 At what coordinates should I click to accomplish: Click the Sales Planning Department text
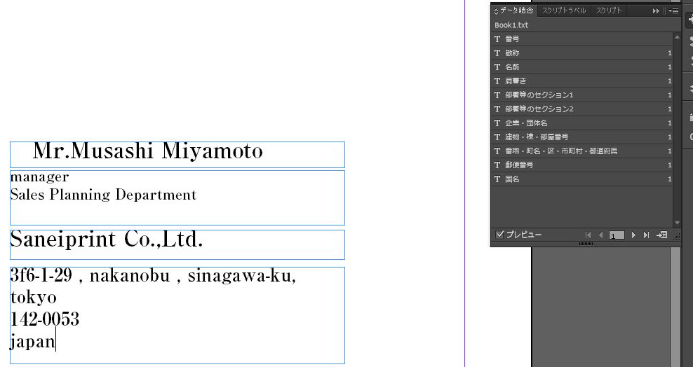click(x=103, y=195)
